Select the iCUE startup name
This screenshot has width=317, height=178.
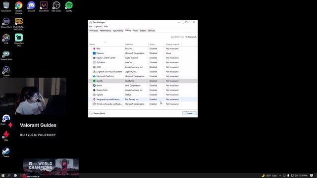click(x=99, y=67)
